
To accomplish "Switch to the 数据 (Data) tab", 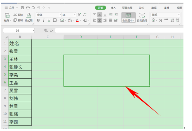I will pyautogui.click(x=154, y=8).
